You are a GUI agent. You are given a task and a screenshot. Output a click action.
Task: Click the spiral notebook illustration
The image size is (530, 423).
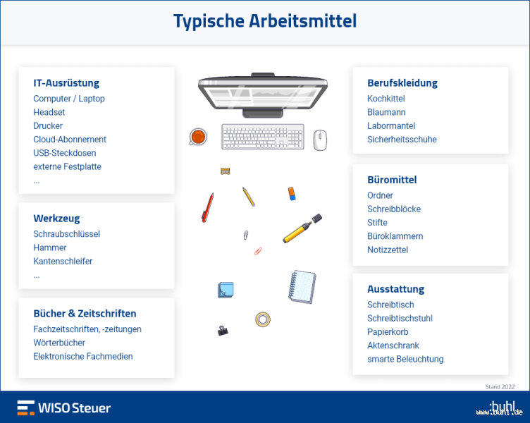point(302,287)
